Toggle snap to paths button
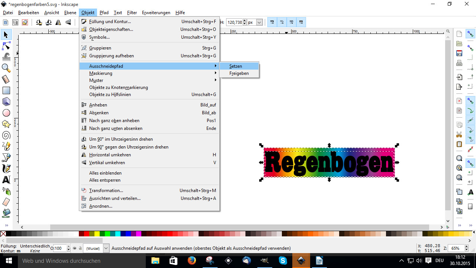 pos(470,111)
